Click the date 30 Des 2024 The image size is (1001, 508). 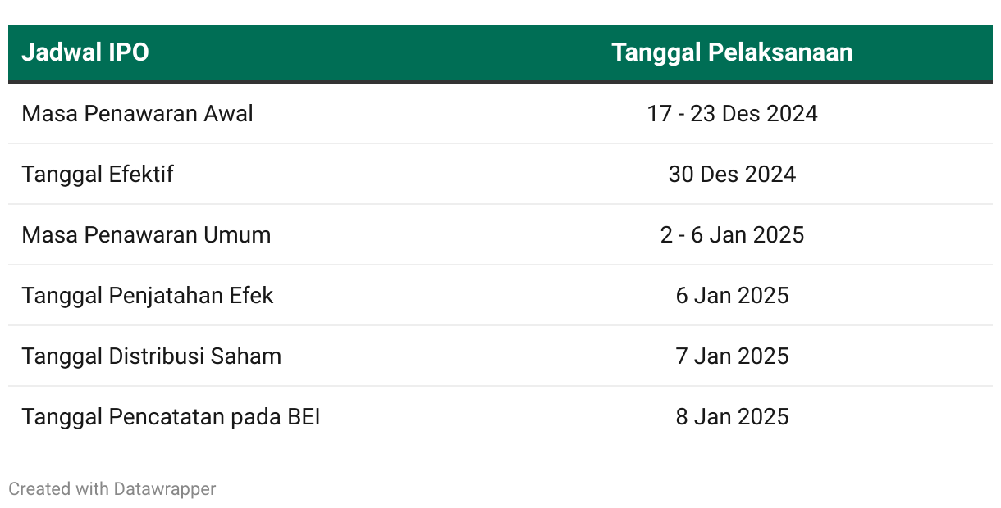click(732, 174)
